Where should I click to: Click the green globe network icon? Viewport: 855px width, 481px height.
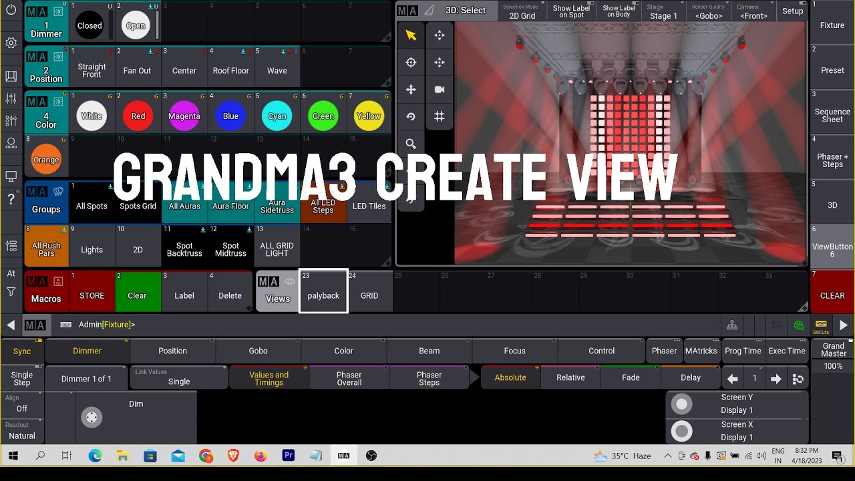click(x=799, y=325)
